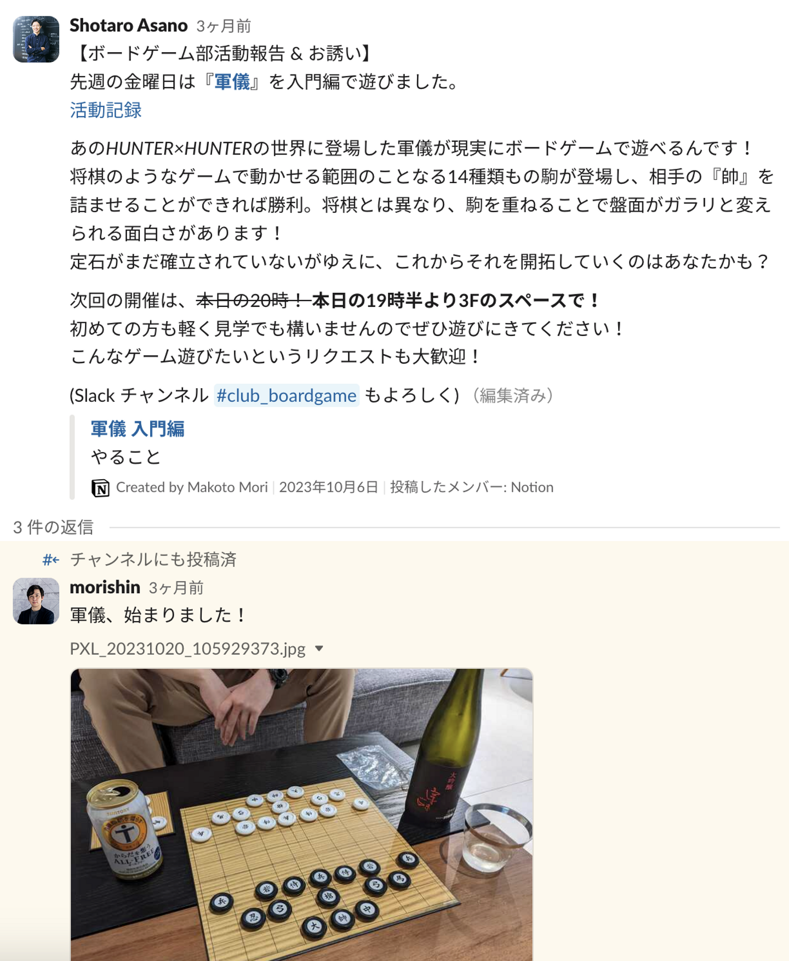Open morishin's profile avatar
789x961 pixels.
pos(36,601)
